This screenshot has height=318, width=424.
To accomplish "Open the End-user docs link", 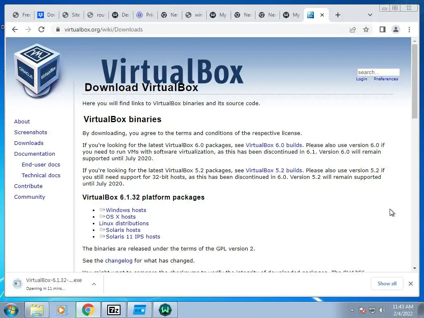I will click(x=41, y=165).
